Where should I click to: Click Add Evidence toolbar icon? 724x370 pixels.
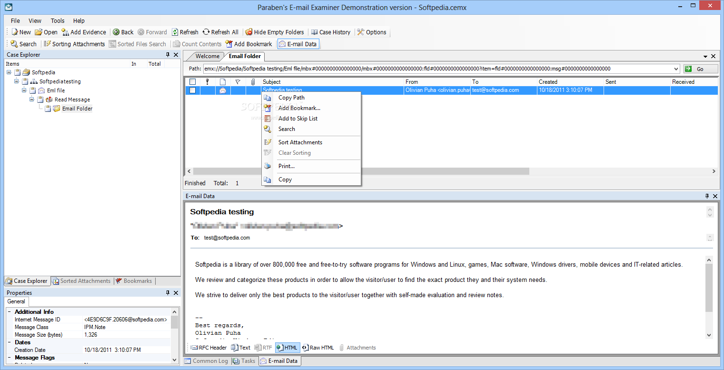[84, 32]
